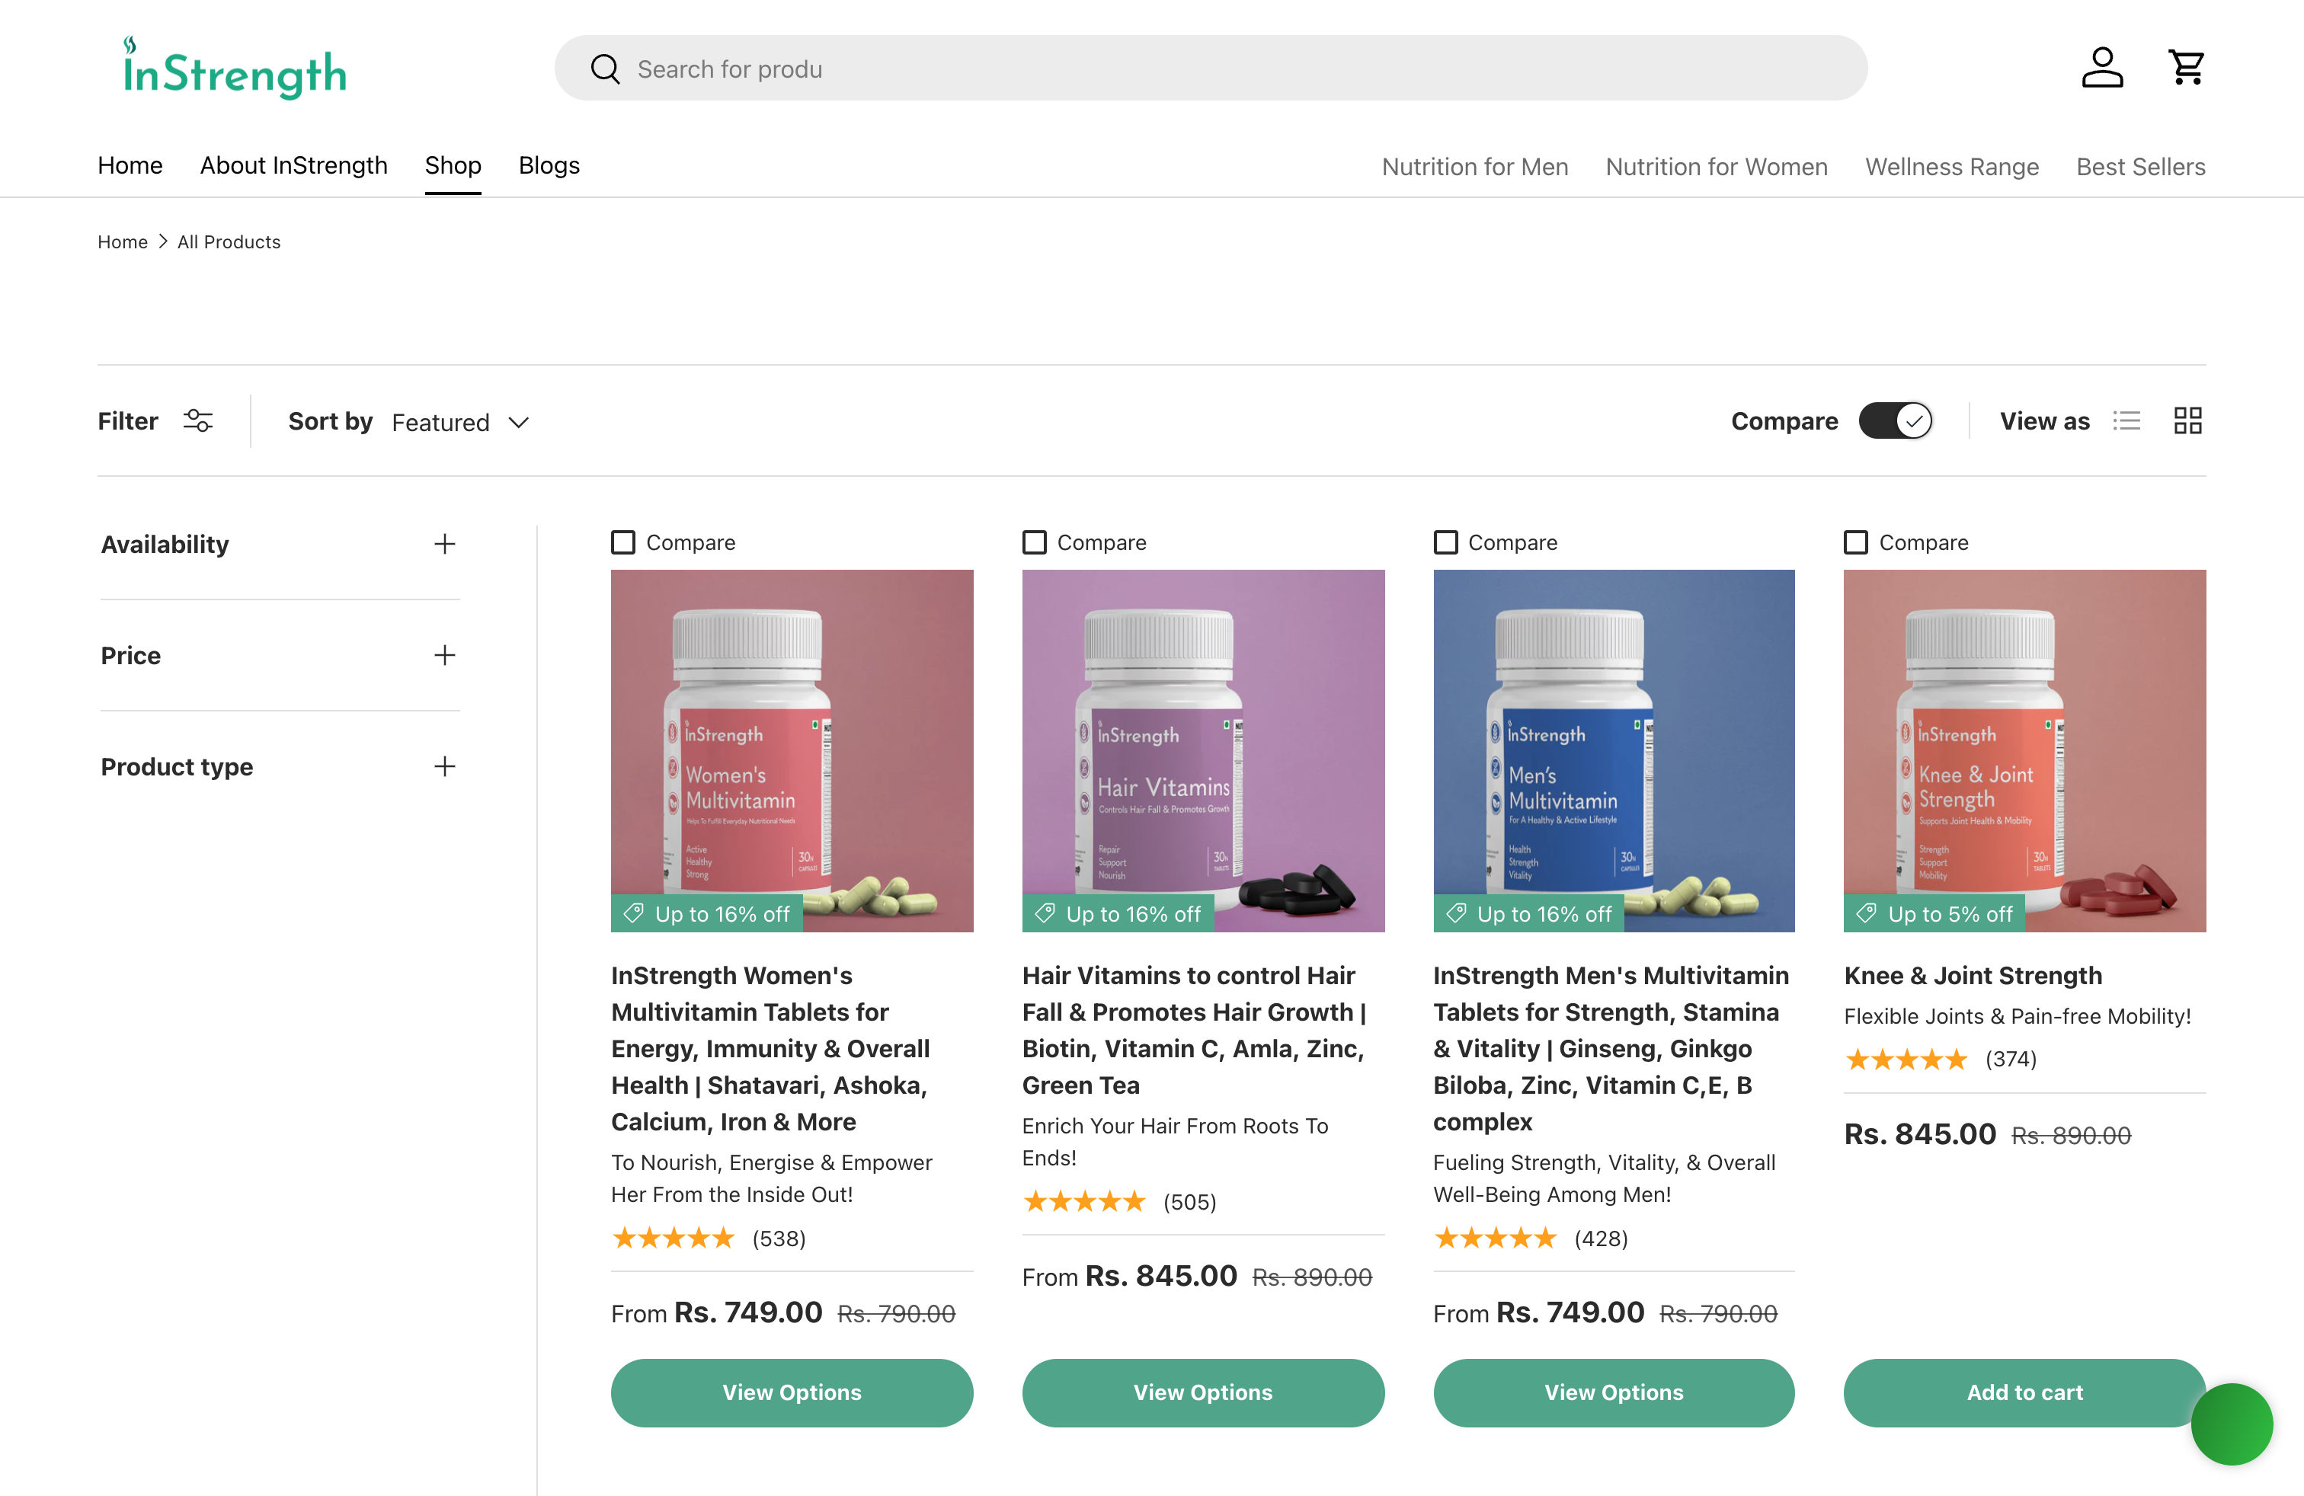Select the list view icon
2304x1496 pixels.
(x=2128, y=420)
